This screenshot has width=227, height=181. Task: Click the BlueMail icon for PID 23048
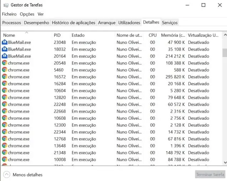tap(5, 42)
